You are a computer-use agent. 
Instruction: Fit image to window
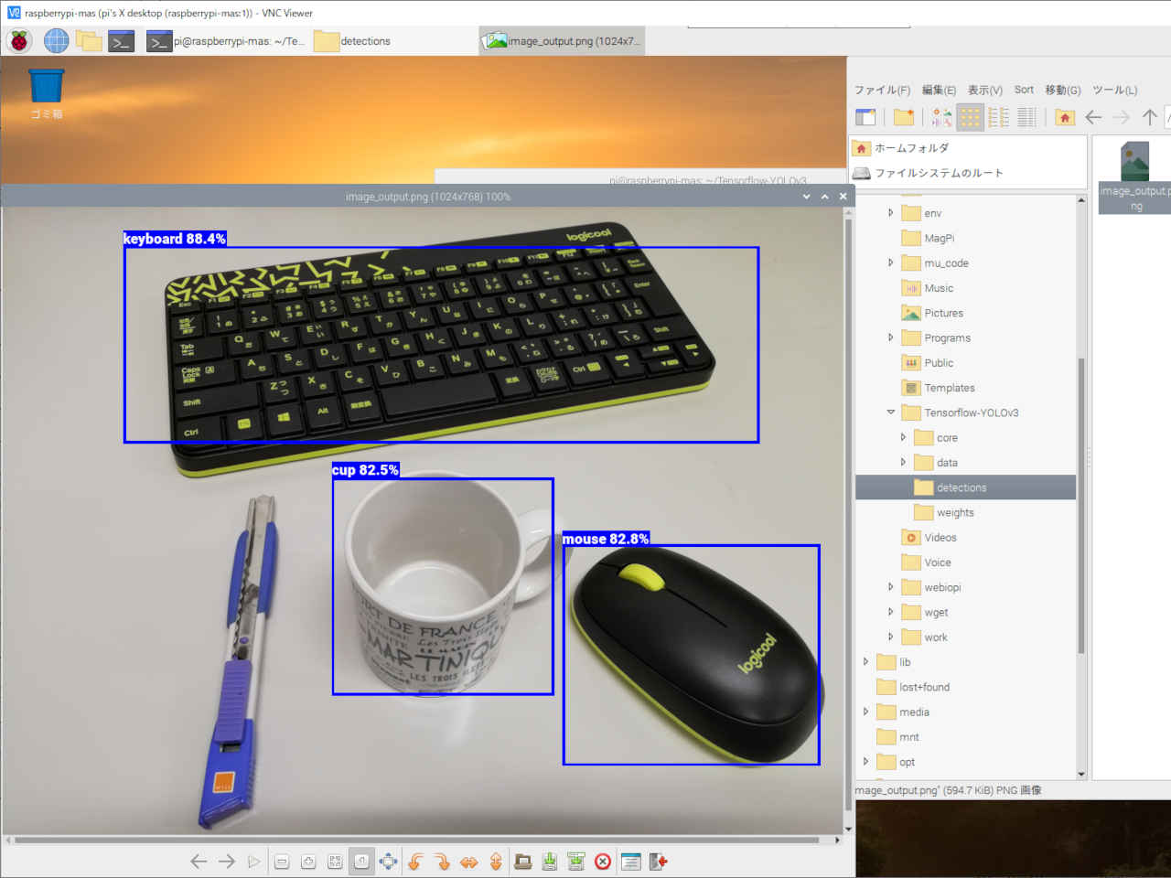coord(335,862)
